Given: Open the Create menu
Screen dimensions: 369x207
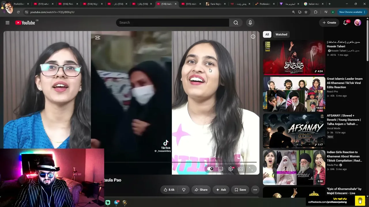Looking at the screenshot, I should (329, 23).
